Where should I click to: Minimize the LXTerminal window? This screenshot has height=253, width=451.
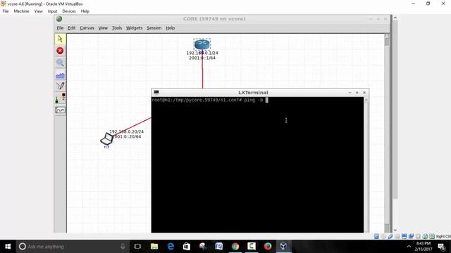click(x=350, y=92)
